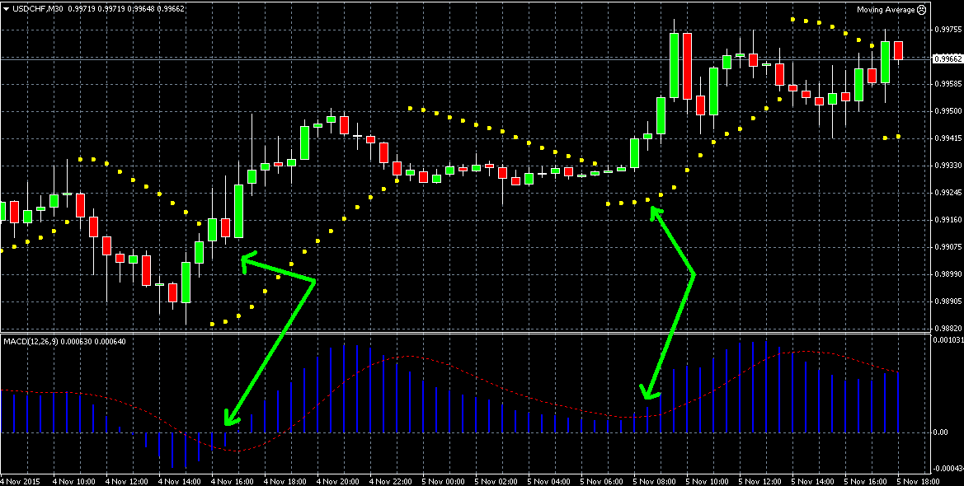This screenshot has height=486, width=964.
Task: Open the chart menu triangle beside USDCHF,M30
Action: 6,9
